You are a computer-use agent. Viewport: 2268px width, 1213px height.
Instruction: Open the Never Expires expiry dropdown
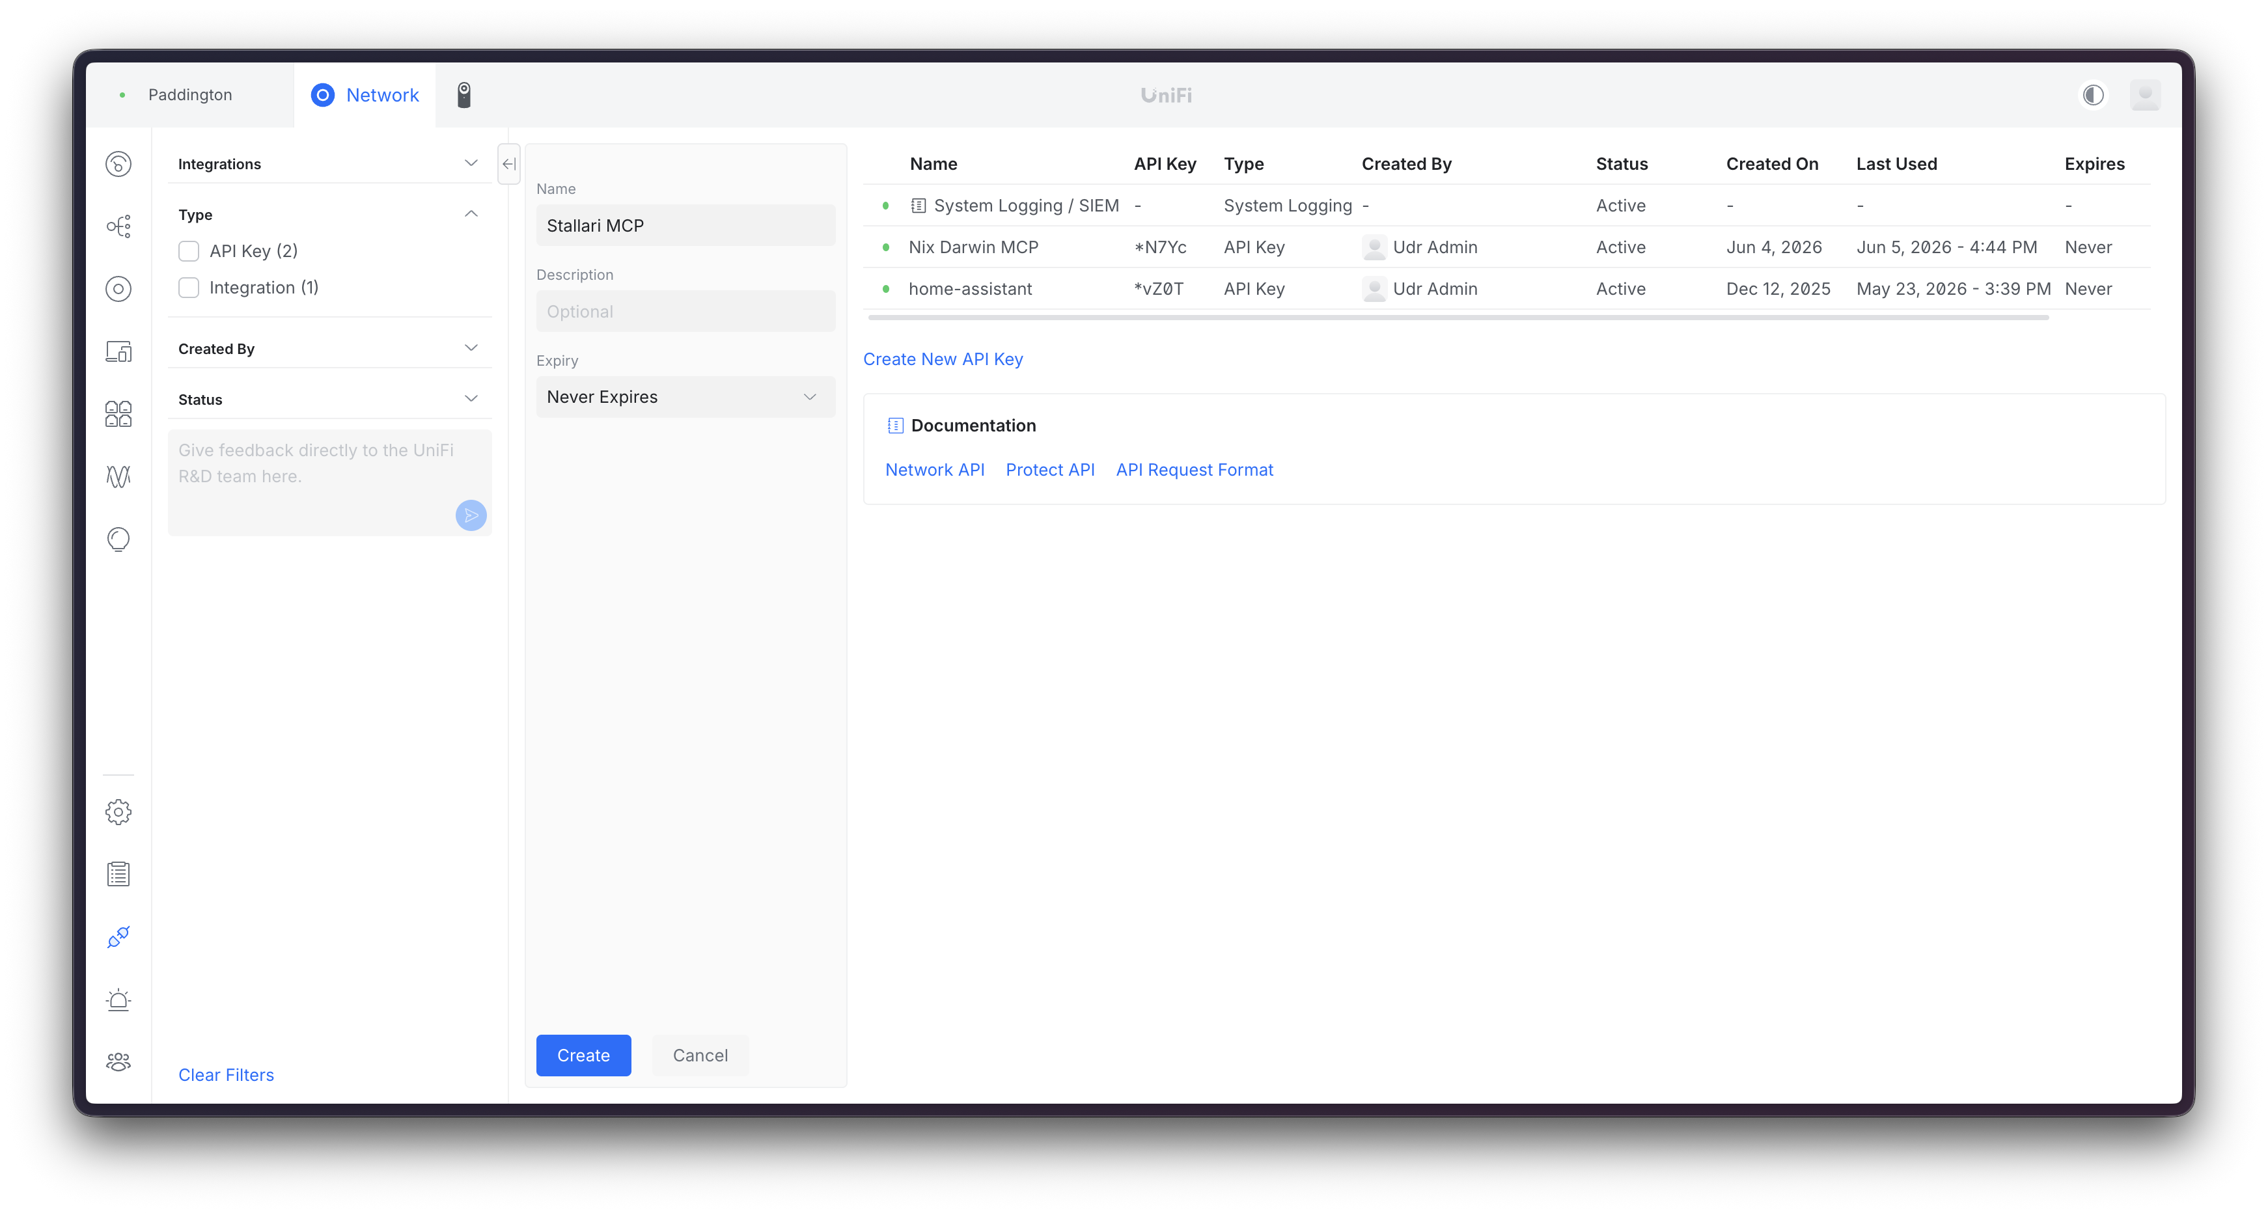[x=685, y=397]
